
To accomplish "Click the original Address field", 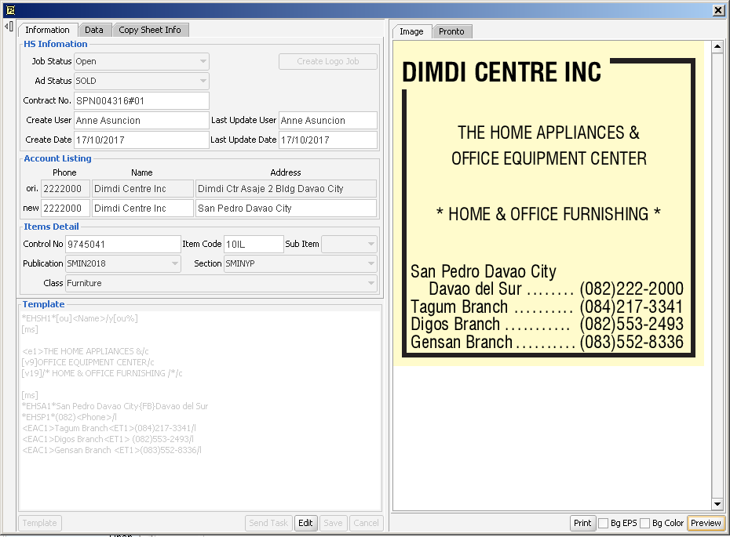I will 286,189.
